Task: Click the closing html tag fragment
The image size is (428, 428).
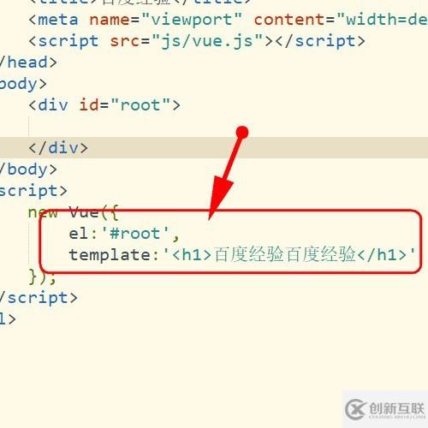Action: tap(8, 319)
